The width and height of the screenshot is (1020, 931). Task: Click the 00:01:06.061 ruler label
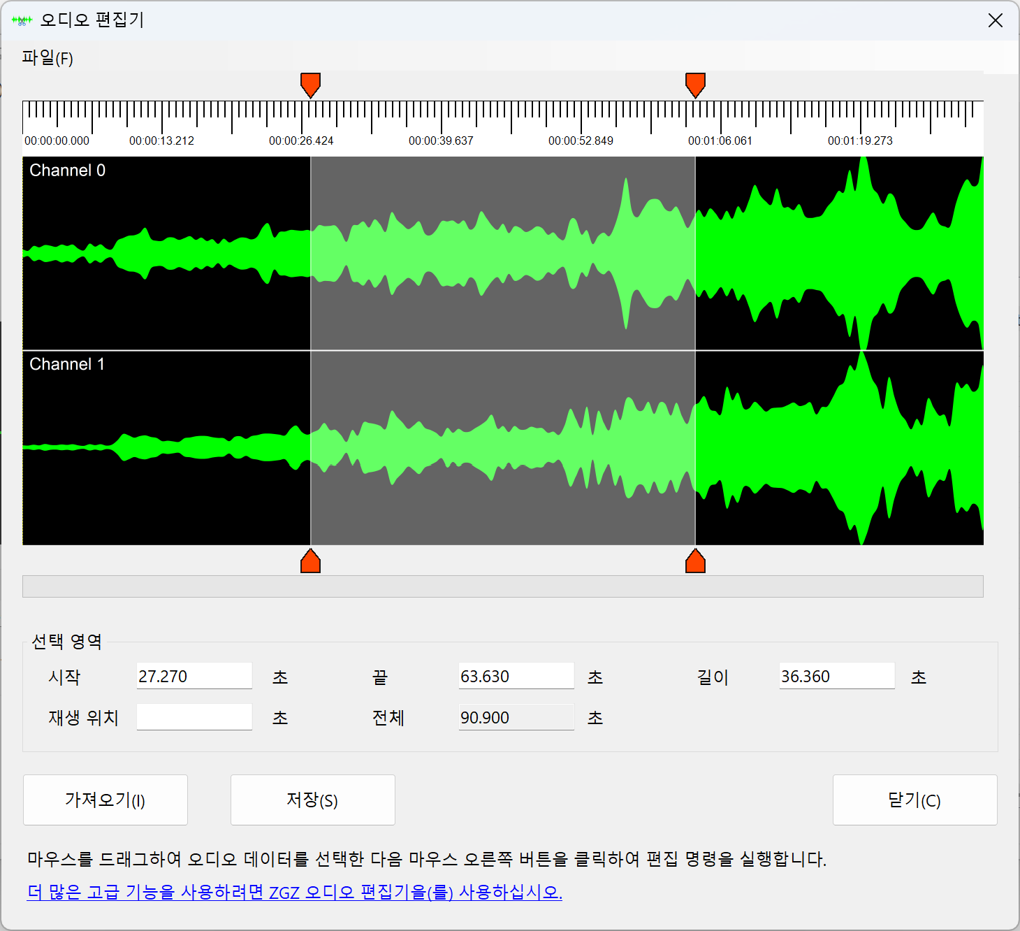(x=720, y=140)
